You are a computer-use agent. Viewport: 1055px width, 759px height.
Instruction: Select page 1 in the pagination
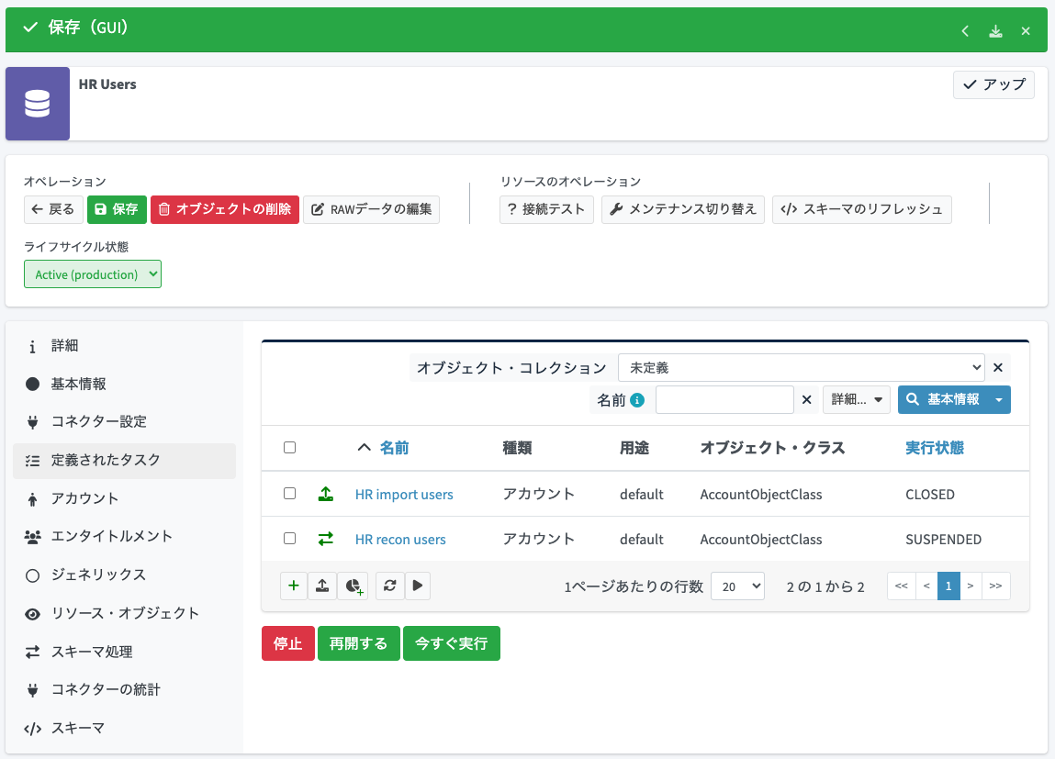[948, 586]
